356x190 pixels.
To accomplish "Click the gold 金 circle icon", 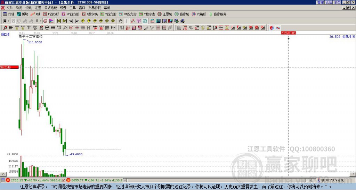I will pyautogui.click(x=203, y=28).
